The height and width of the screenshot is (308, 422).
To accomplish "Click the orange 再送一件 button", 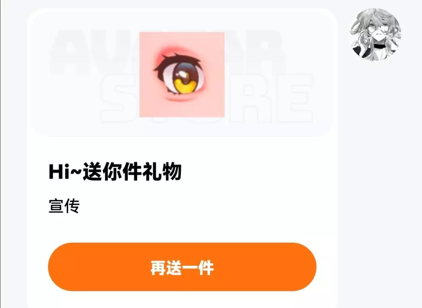I will pyautogui.click(x=182, y=267).
